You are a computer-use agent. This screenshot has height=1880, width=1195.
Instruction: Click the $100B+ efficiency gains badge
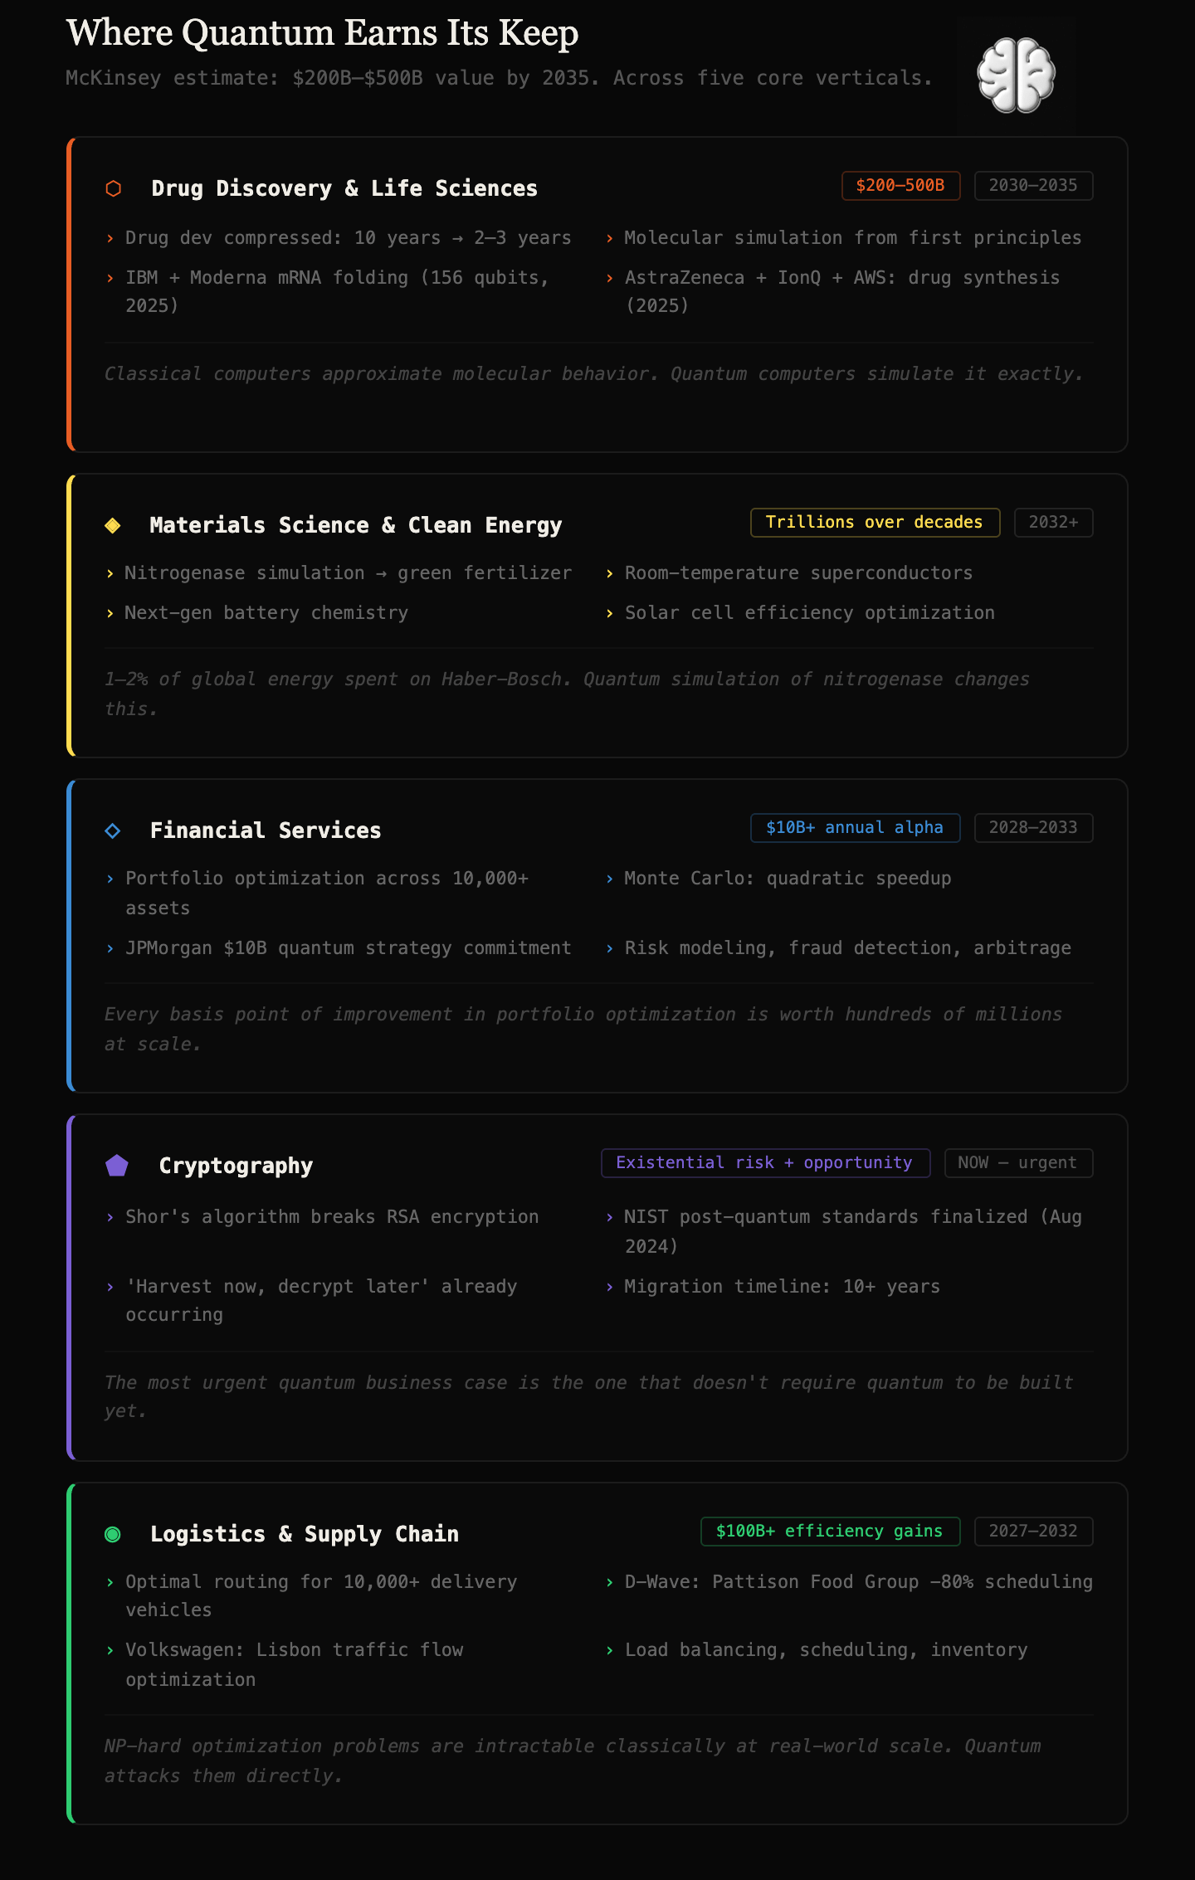point(830,1532)
